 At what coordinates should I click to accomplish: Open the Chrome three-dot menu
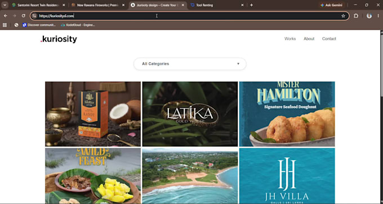[x=378, y=16]
